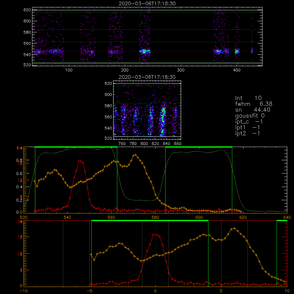The image size is (294, 294).
Task: Click y-axis label 0.8 of the profile plot
Action: pyautogui.click(x=19, y=160)
